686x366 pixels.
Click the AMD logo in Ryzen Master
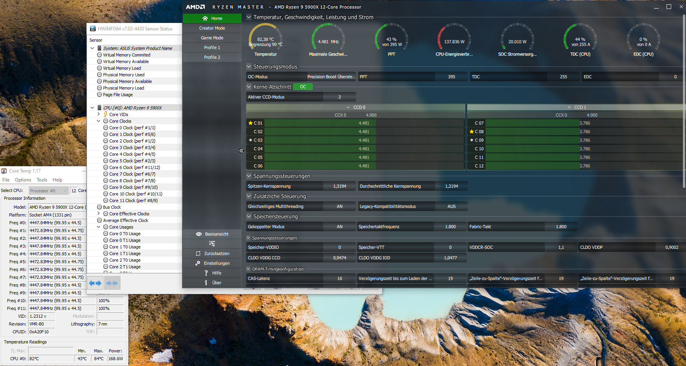(195, 7)
